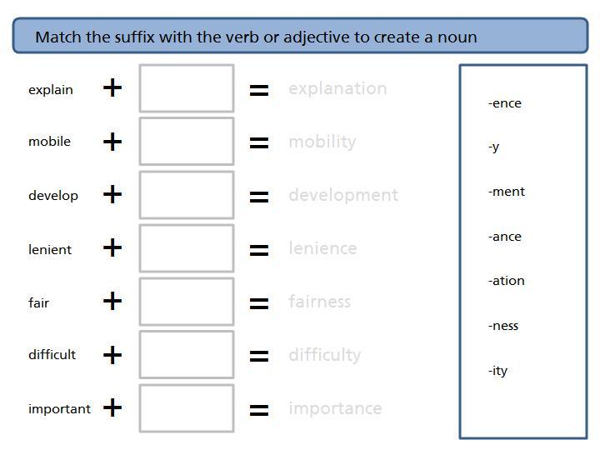Pick the -ment suffix
Image resolution: width=600 pixels, height=450 pixels.
click(x=507, y=192)
